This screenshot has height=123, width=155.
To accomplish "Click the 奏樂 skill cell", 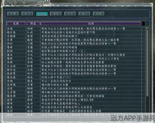I will (x=30, y=36).
